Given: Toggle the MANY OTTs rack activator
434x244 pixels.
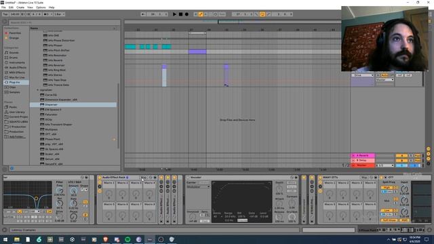Looking at the screenshot, I should click(x=320, y=178).
